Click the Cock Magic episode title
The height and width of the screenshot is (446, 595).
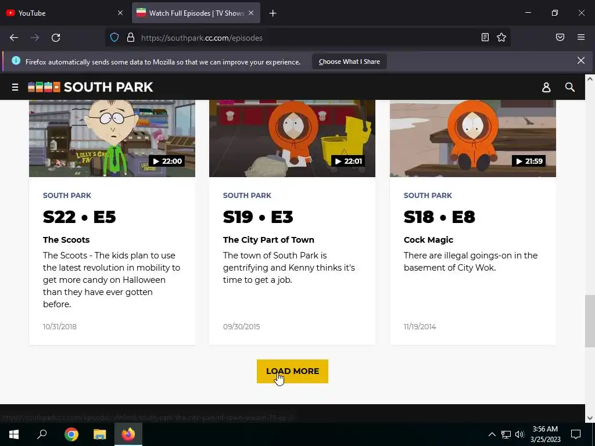[x=428, y=240]
